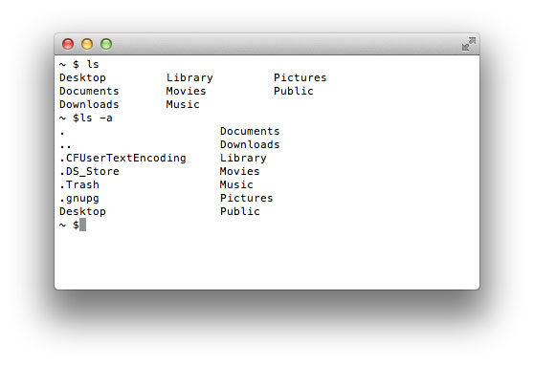Select 'Library' in the first ls output
The image size is (534, 365).
(189, 78)
